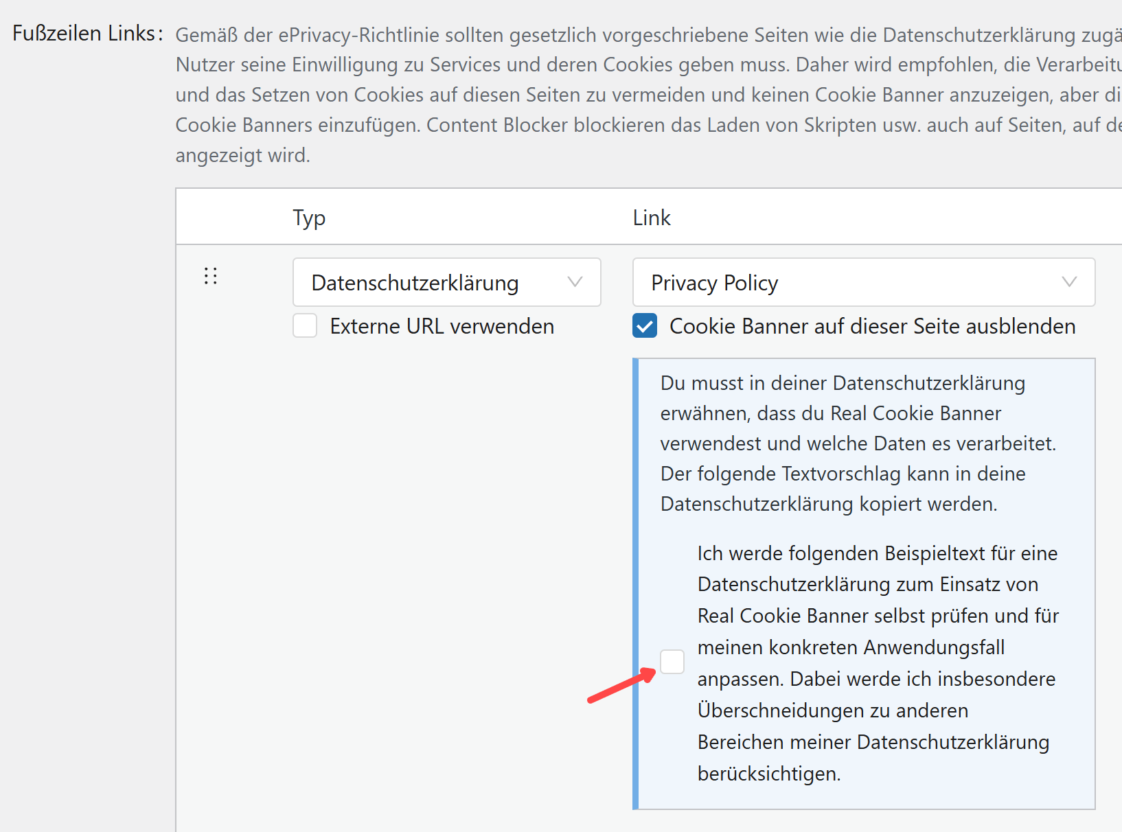
Task: Click the word 'berücksichtigen.' in the notice box
Action: pos(769,774)
